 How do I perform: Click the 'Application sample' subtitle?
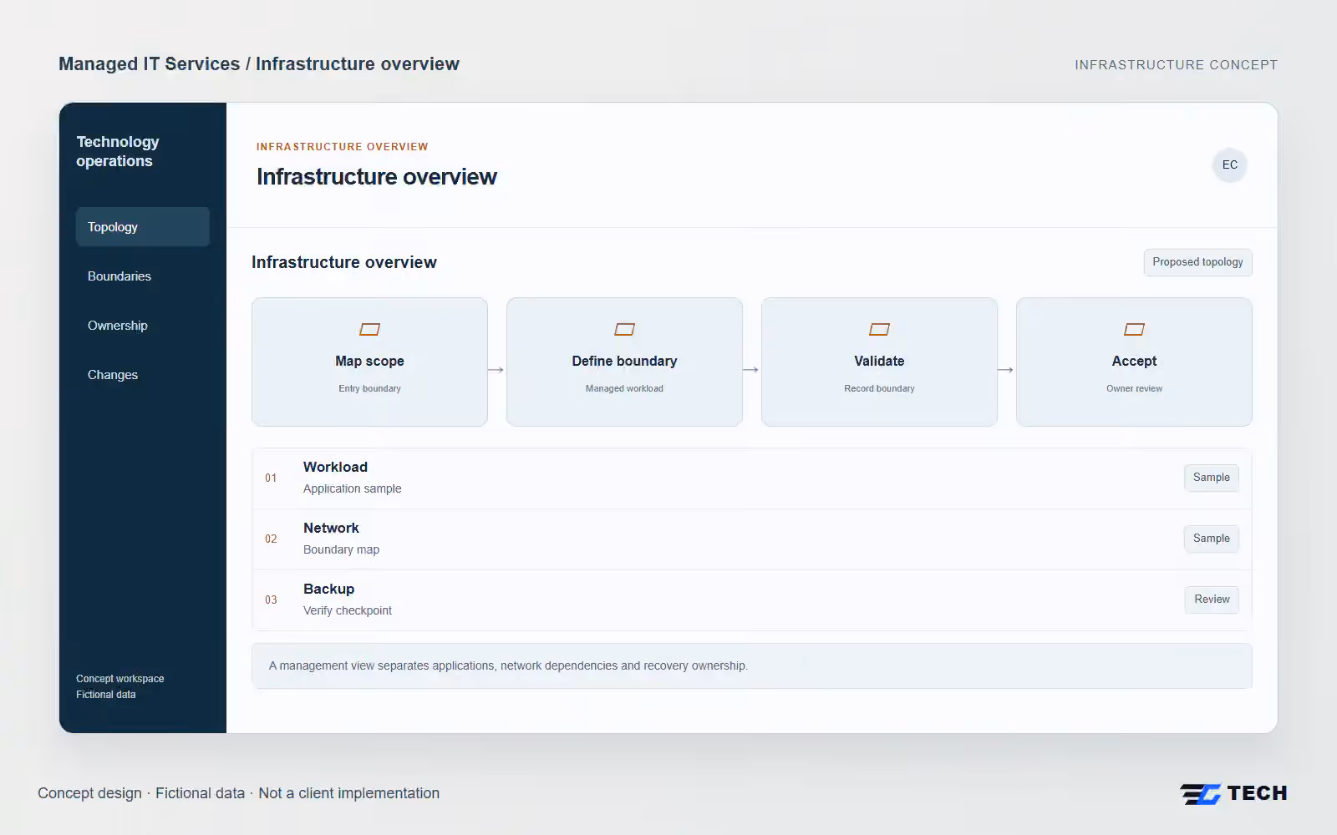[352, 488]
